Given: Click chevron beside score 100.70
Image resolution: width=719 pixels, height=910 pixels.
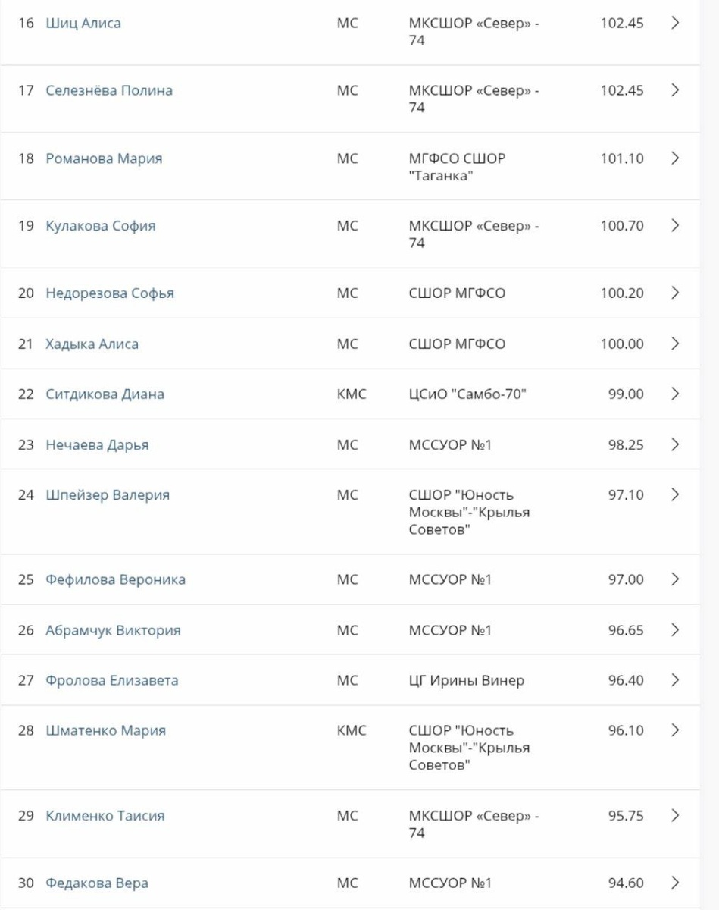Looking at the screenshot, I should (675, 226).
